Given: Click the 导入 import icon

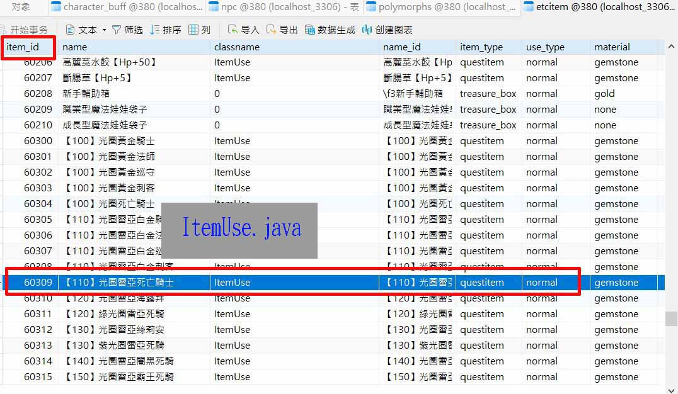Looking at the screenshot, I should click(x=233, y=30).
